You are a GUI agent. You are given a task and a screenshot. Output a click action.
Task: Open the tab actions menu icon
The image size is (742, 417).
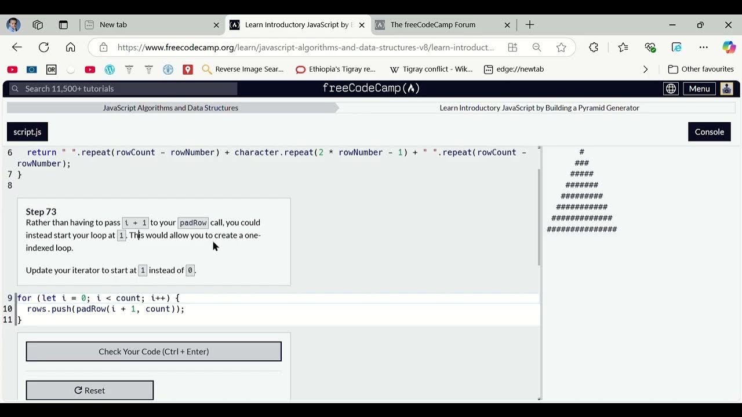[63, 25]
